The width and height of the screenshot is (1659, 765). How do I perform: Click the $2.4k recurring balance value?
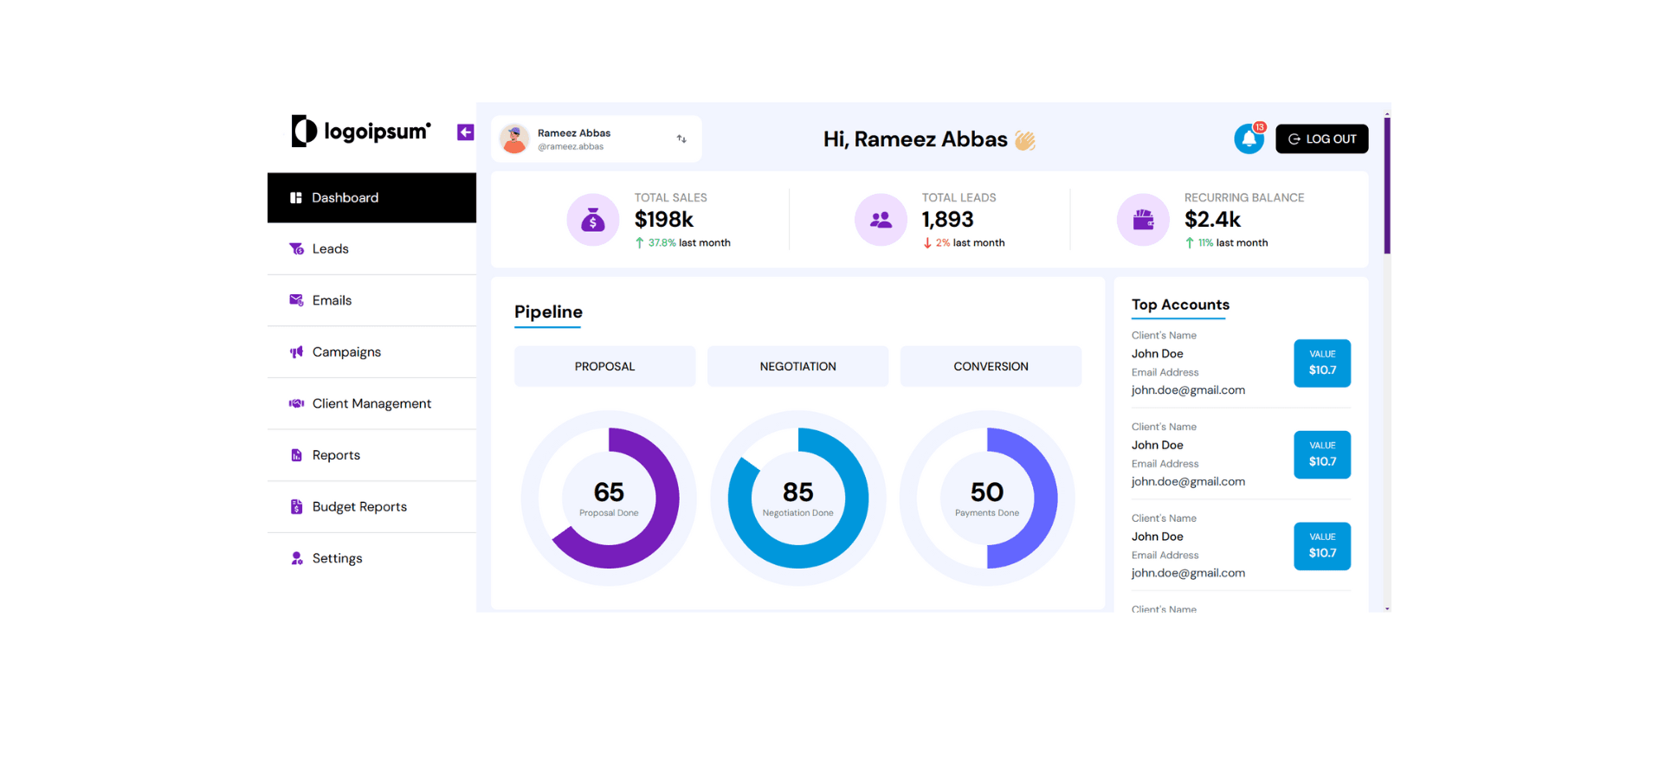point(1212,220)
